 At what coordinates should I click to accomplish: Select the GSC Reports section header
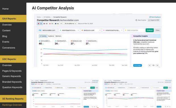(x=13, y=59)
